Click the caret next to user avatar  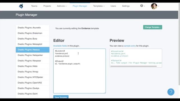pos(159,6)
